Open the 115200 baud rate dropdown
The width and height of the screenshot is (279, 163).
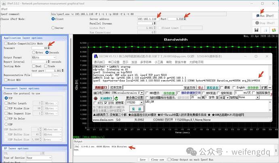(135, 102)
